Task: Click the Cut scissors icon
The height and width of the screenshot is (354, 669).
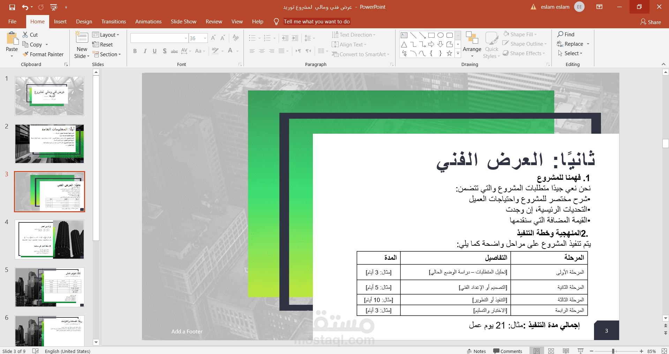Action: 25,35
